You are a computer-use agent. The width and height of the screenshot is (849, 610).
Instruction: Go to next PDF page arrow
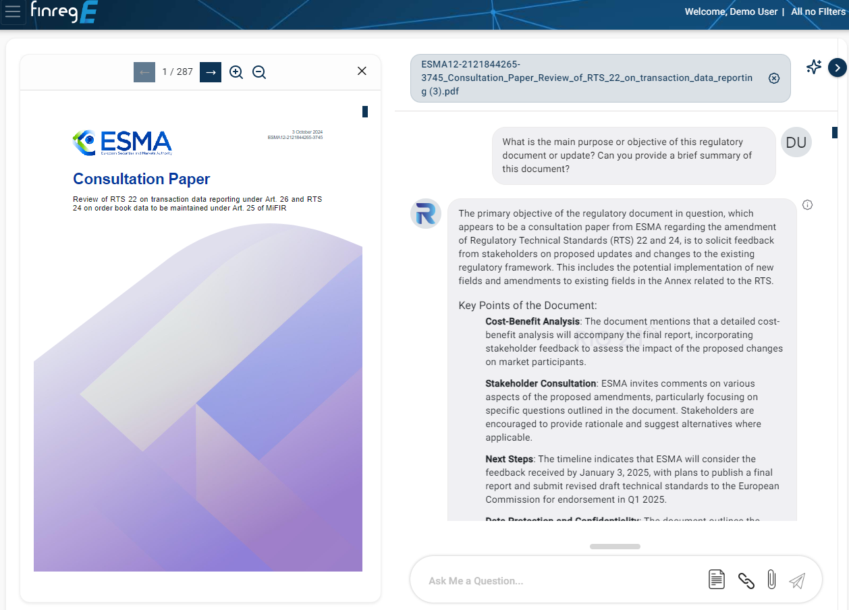point(211,72)
